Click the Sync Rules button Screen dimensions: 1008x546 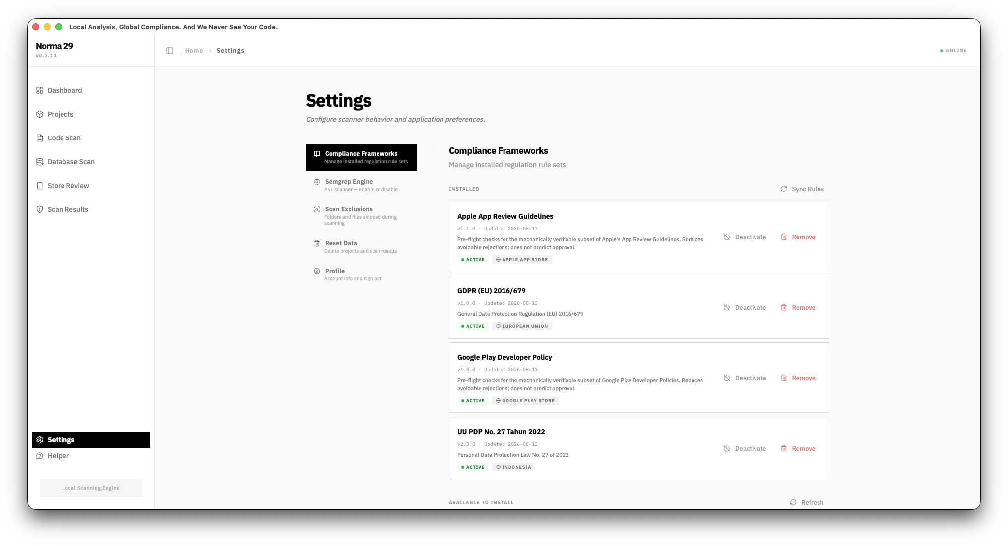[802, 189]
